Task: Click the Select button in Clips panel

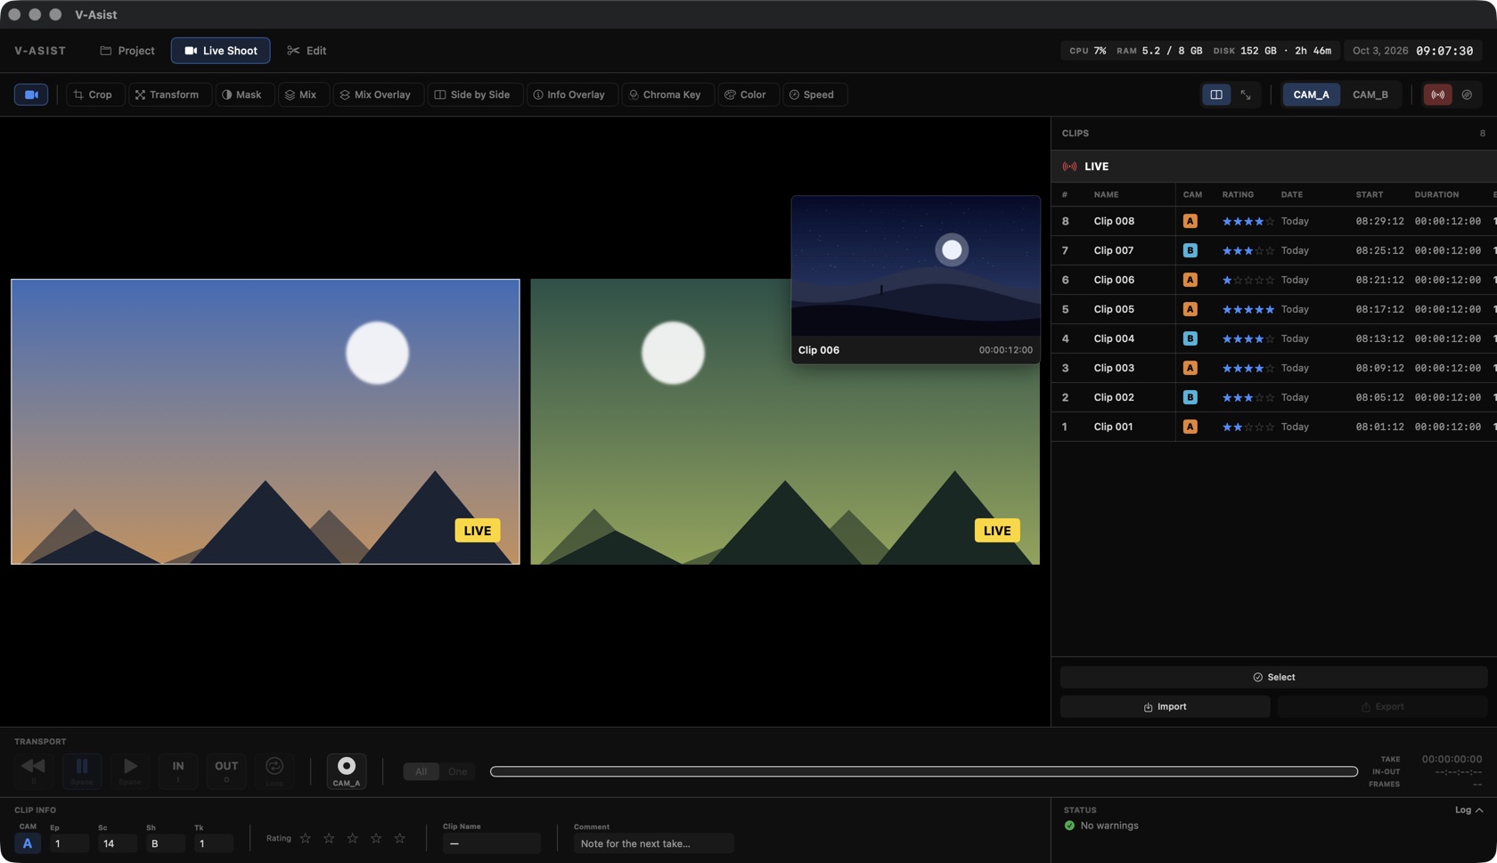Action: click(x=1274, y=677)
